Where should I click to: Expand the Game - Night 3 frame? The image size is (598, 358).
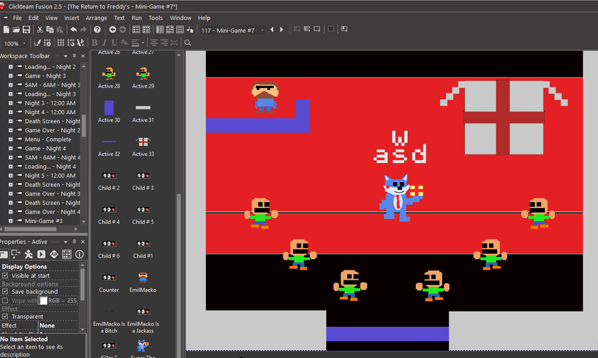(x=11, y=76)
